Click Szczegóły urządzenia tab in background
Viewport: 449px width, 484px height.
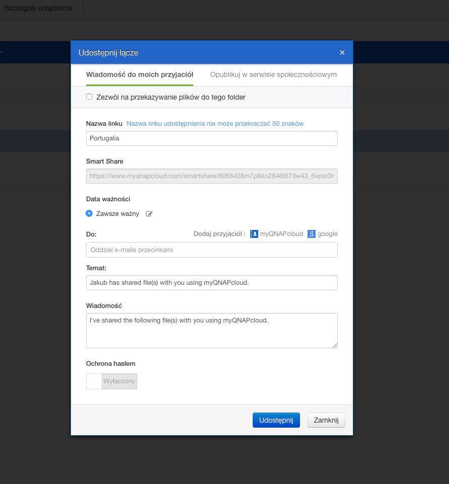tap(38, 9)
